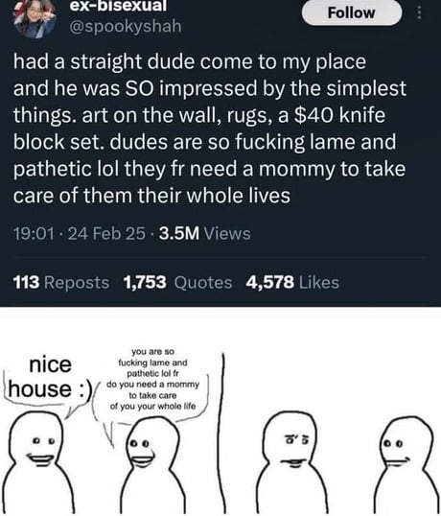
Task: View the 113 Reposts list
Action: 61,282
